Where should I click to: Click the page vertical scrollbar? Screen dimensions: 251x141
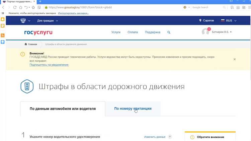pyautogui.click(x=250, y=48)
